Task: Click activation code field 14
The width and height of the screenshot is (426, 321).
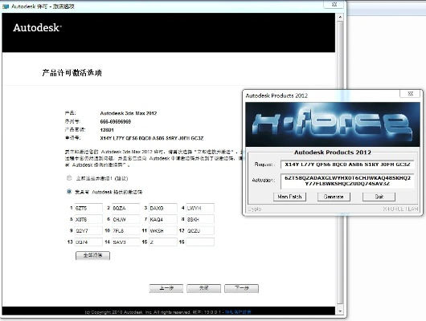Action: coord(125,242)
